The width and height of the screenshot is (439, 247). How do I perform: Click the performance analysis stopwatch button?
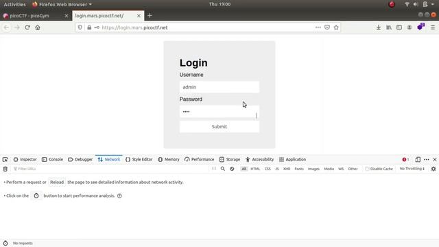pos(36,196)
